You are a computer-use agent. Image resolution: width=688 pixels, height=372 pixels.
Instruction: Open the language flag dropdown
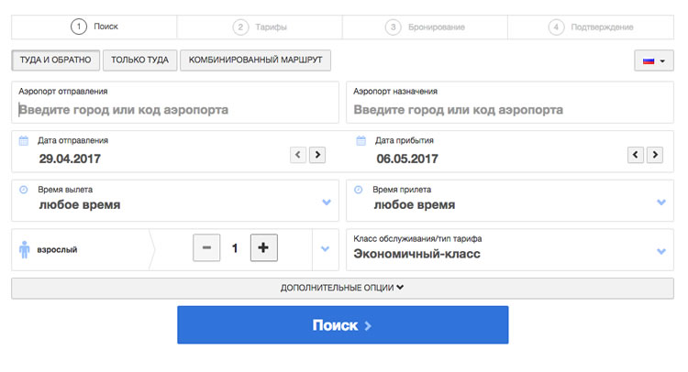point(654,60)
